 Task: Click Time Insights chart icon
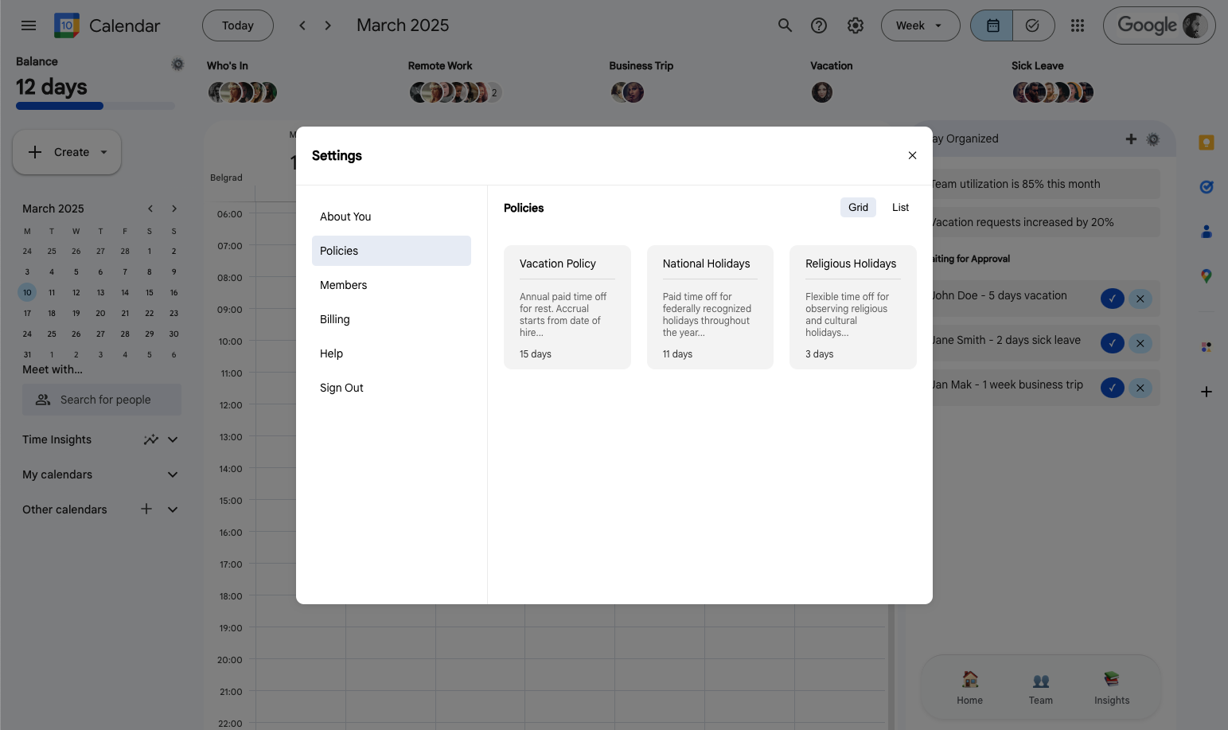pyautogui.click(x=150, y=439)
